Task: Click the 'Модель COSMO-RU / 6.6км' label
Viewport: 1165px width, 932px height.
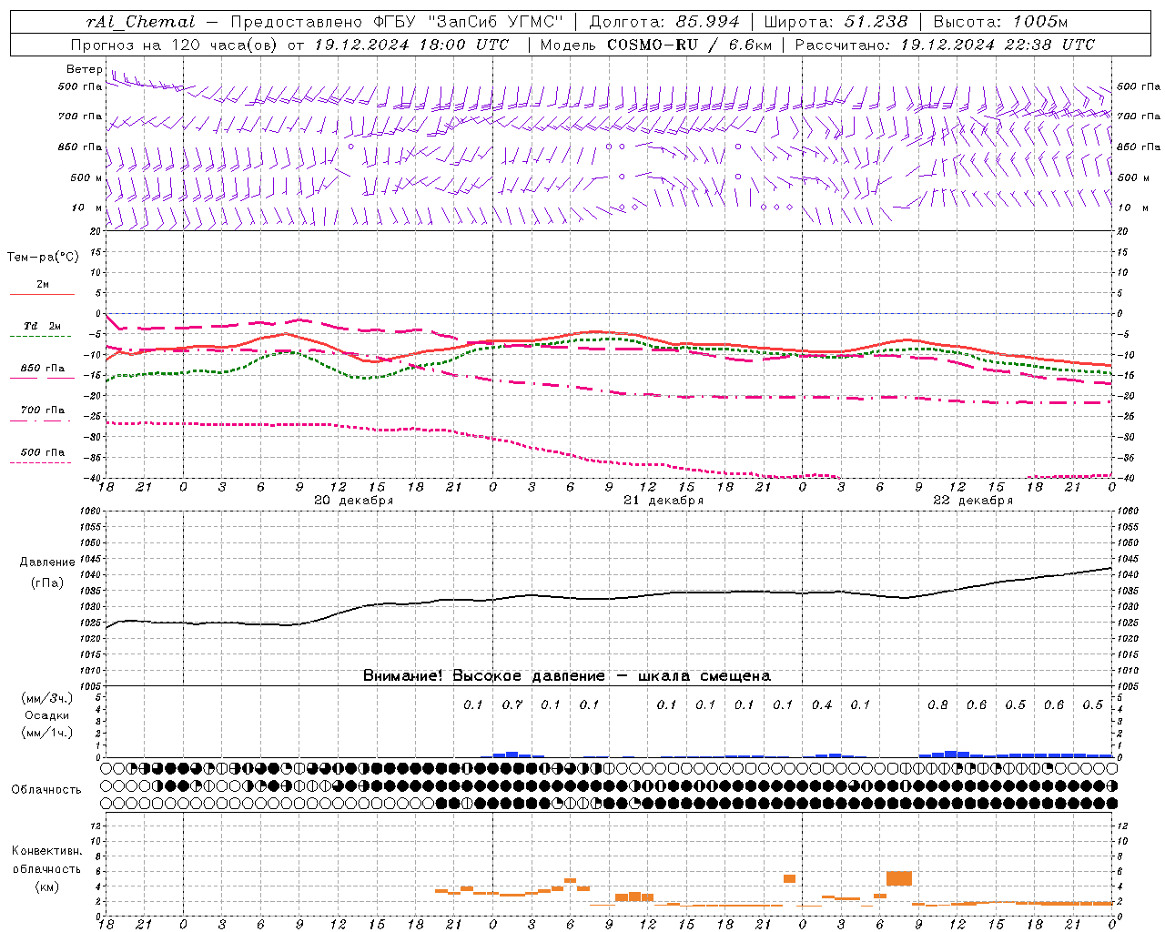Action: coord(655,45)
